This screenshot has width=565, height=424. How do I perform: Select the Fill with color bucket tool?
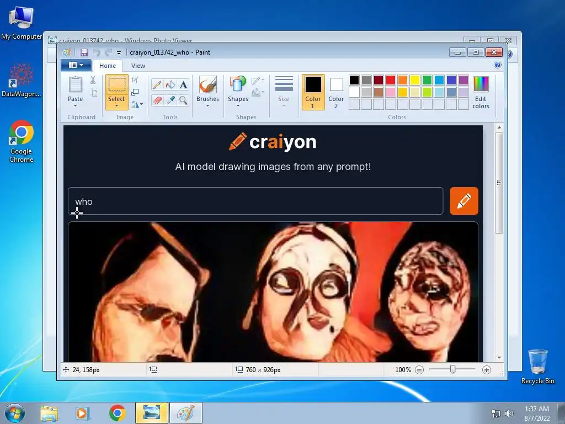(170, 84)
